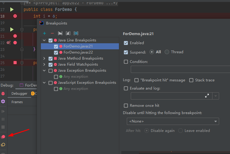Enable Java Exception Breakpoints checkbox
This screenshot has height=154, width=230.
click(x=51, y=71)
